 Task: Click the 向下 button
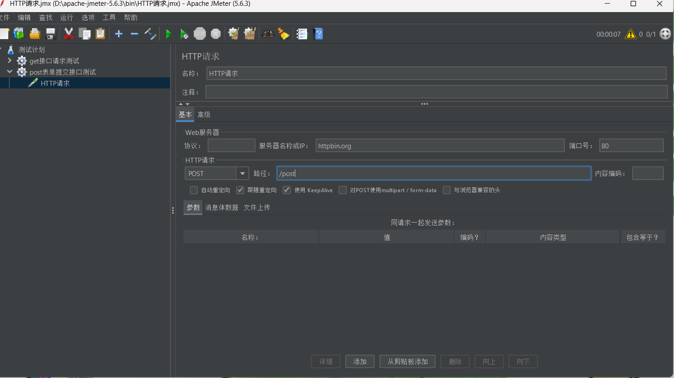point(523,361)
